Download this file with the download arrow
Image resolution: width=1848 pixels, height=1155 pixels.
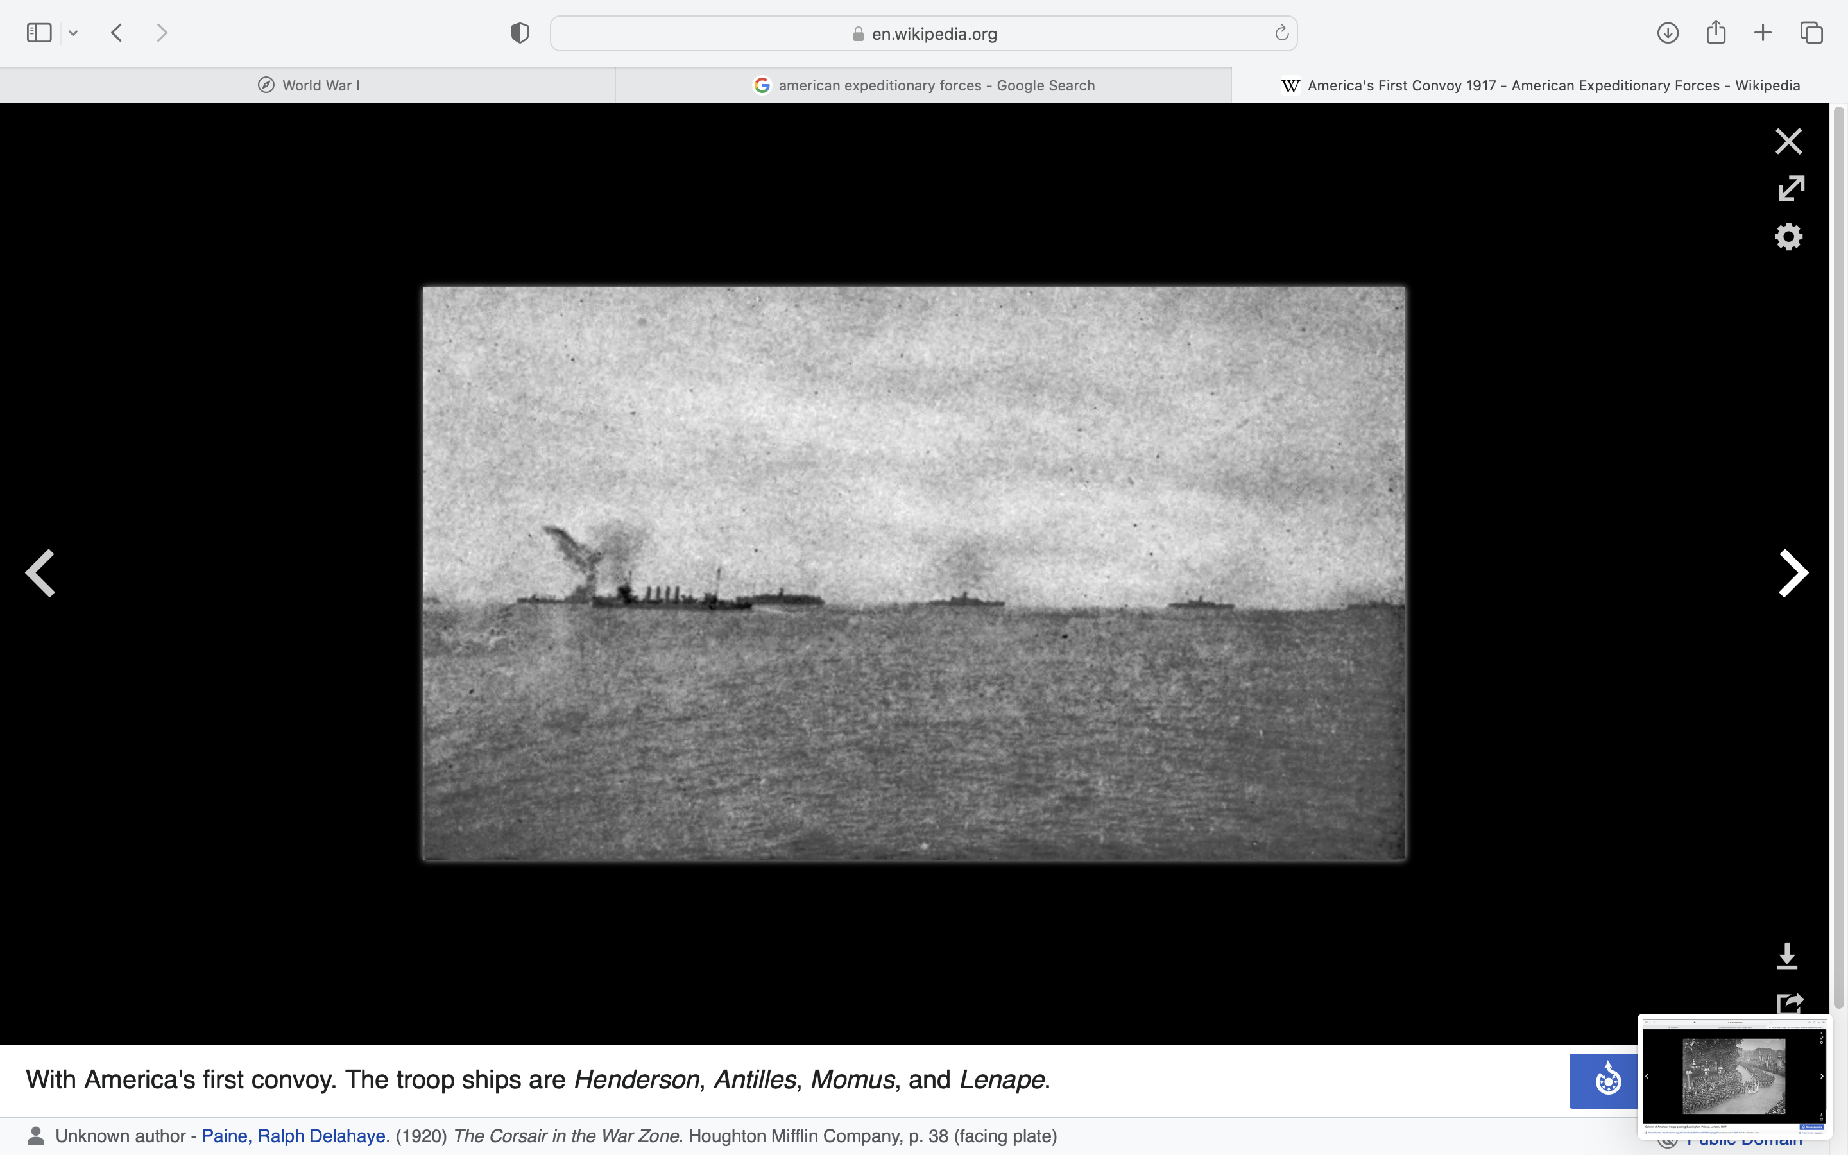(x=1786, y=955)
